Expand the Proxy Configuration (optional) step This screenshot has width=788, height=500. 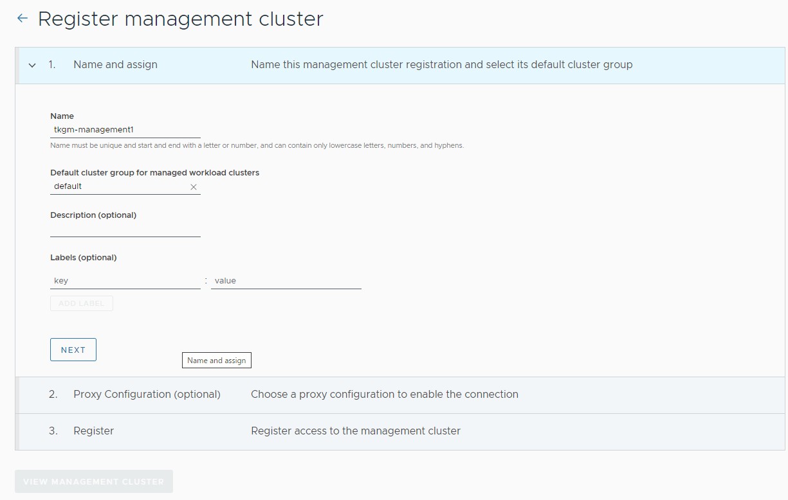pyautogui.click(x=147, y=395)
